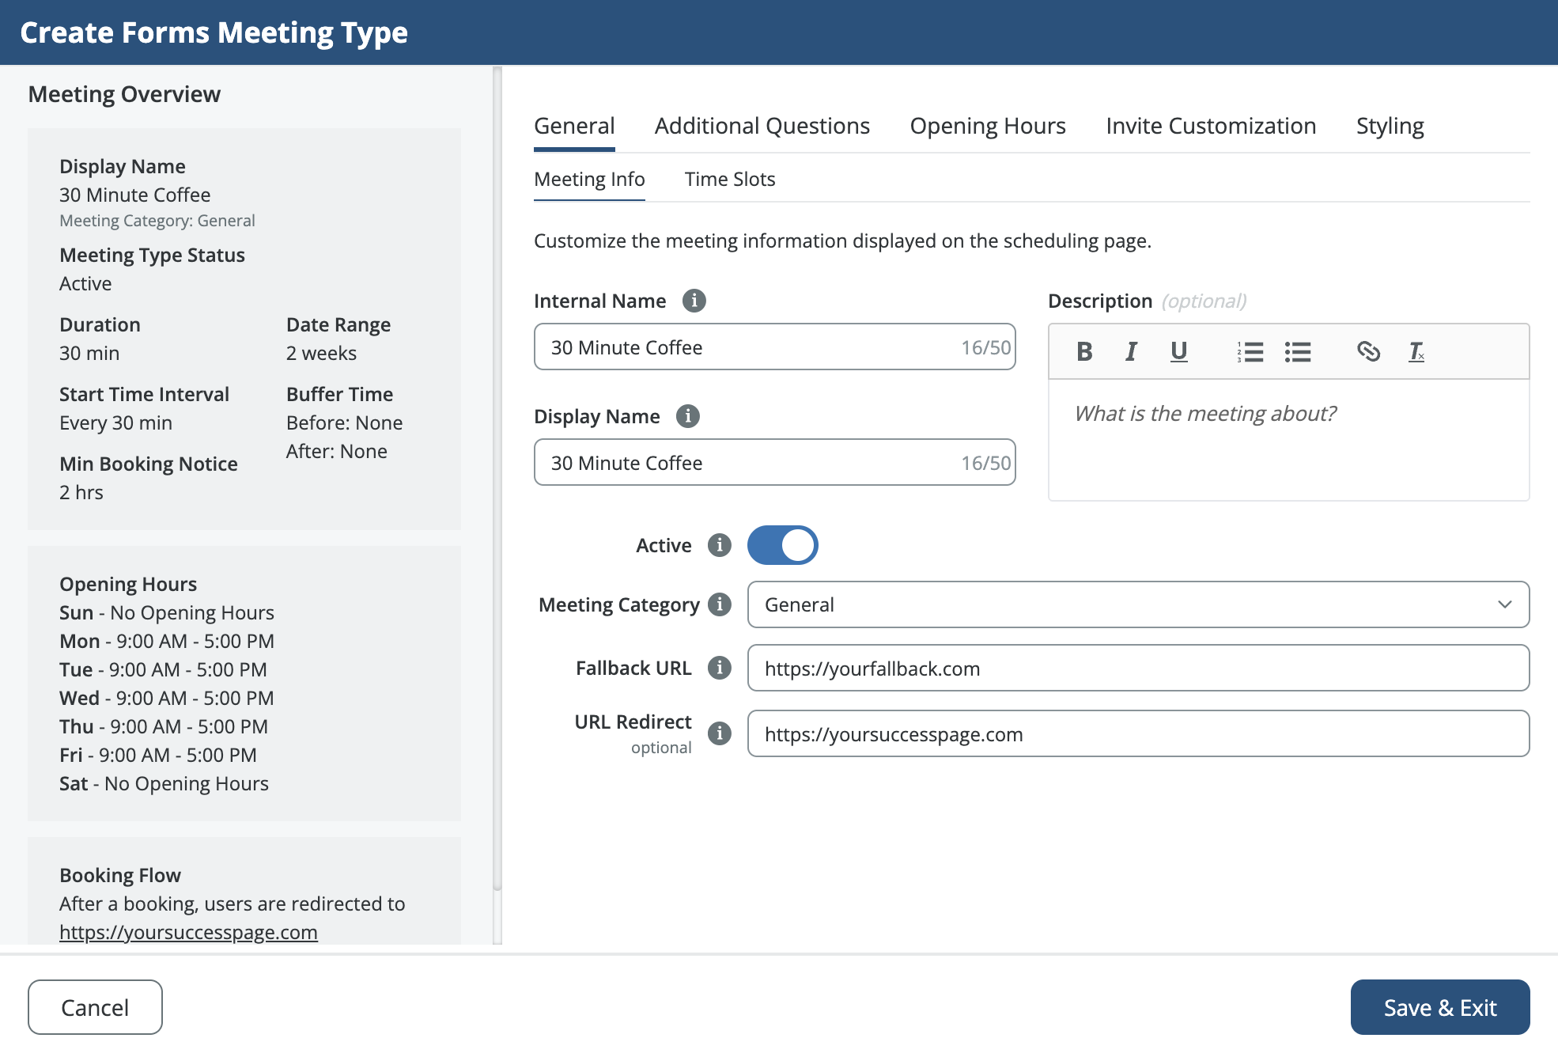Show info for Internal Name field
The width and height of the screenshot is (1558, 1057).
[x=694, y=301]
